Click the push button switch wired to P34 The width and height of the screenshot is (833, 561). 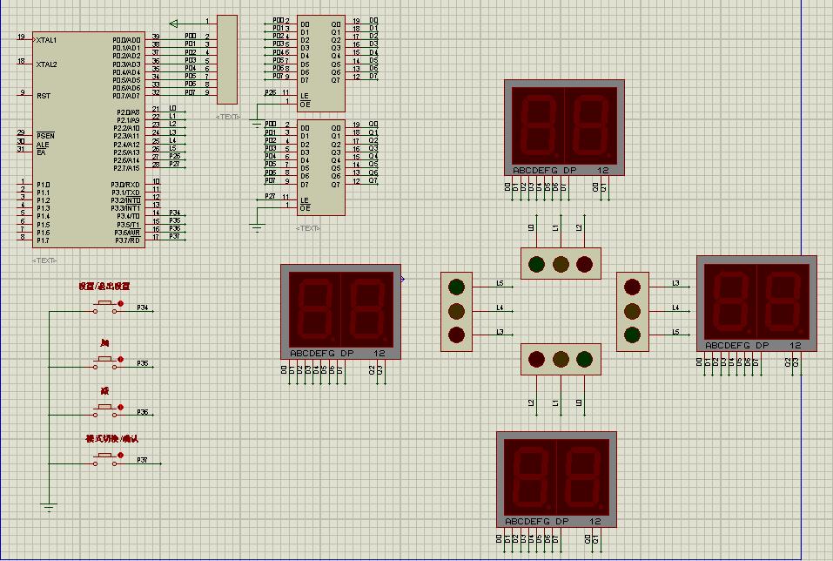click(104, 307)
